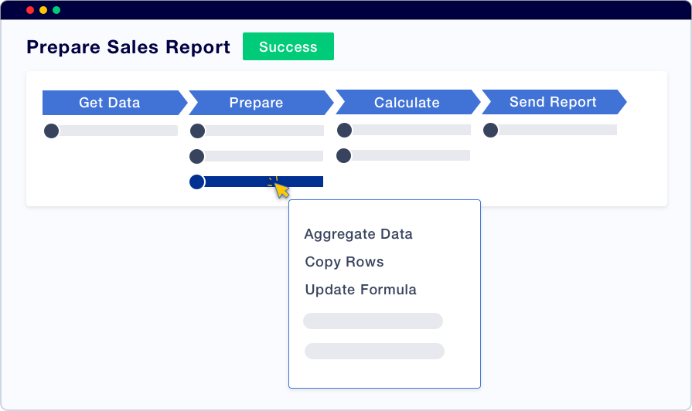692x411 pixels.
Task: Select Copy Rows in the popup menu
Action: click(344, 262)
